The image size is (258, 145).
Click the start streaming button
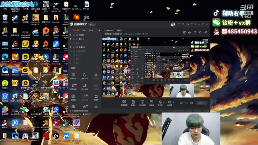coord(201,103)
